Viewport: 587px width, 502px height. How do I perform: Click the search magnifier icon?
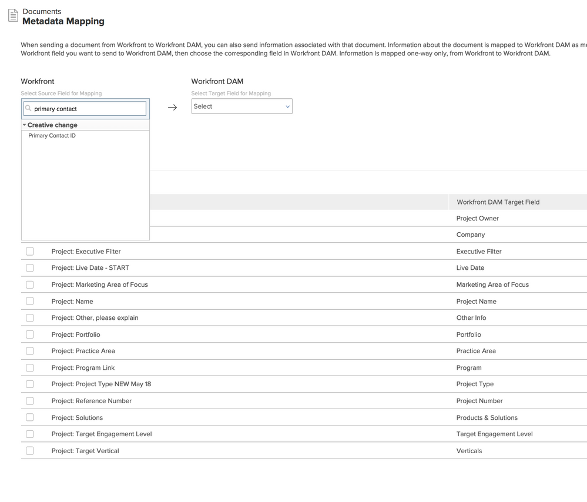click(x=28, y=109)
